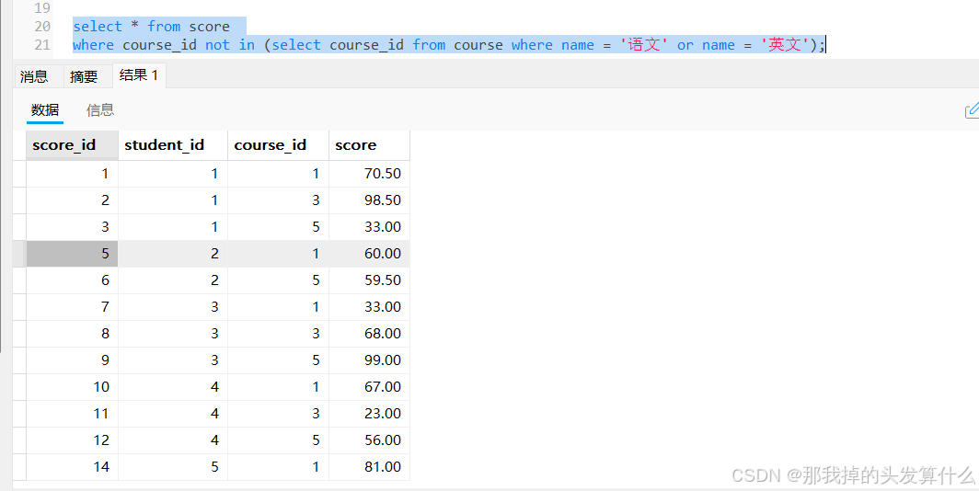Click score_id cell 14

pyautogui.click(x=72, y=467)
